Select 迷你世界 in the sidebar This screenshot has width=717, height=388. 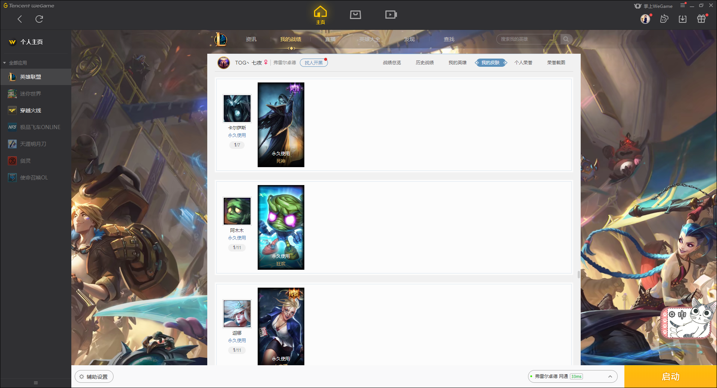point(35,94)
